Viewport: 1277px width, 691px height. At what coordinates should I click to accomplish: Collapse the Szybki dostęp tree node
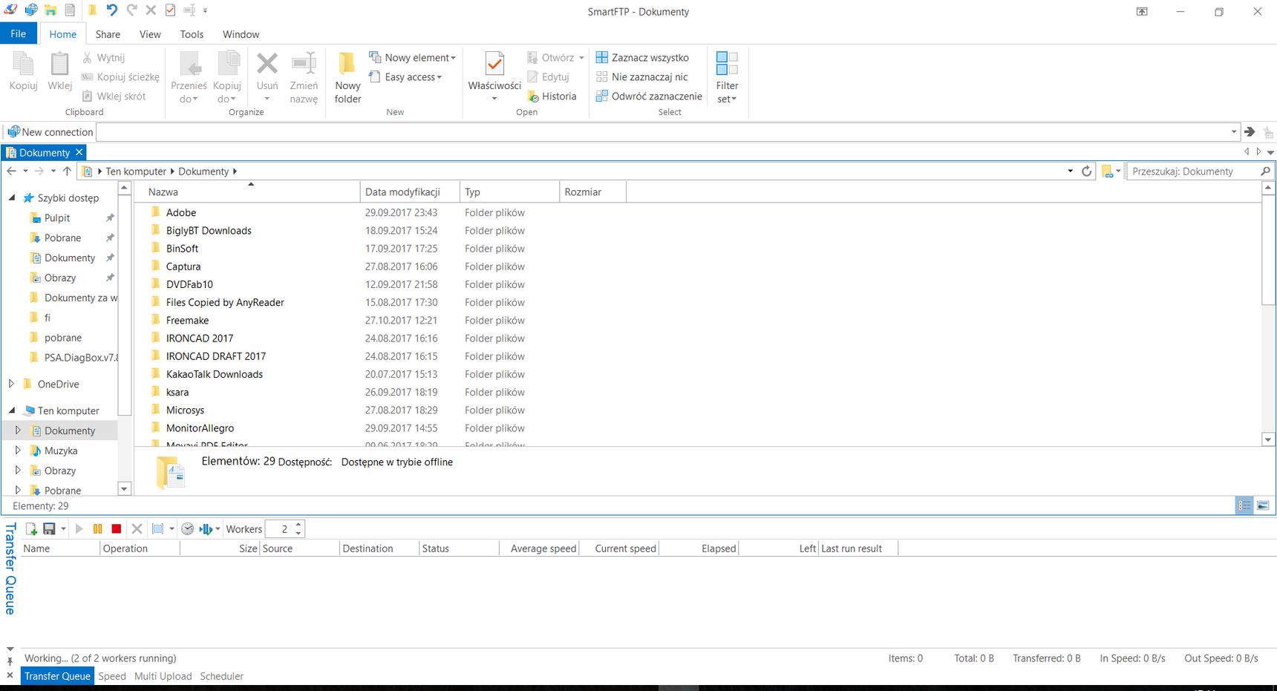[12, 197]
